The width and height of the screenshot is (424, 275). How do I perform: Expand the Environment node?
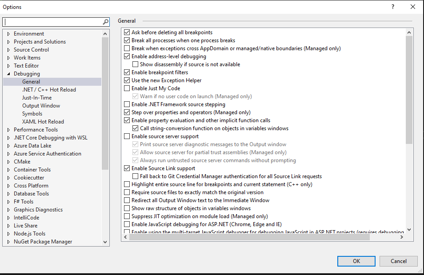tap(8, 34)
